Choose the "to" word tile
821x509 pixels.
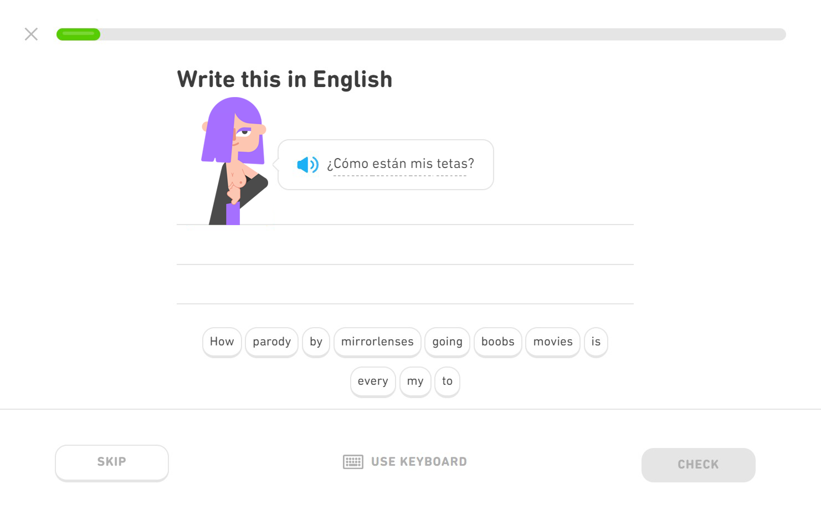pos(447,381)
